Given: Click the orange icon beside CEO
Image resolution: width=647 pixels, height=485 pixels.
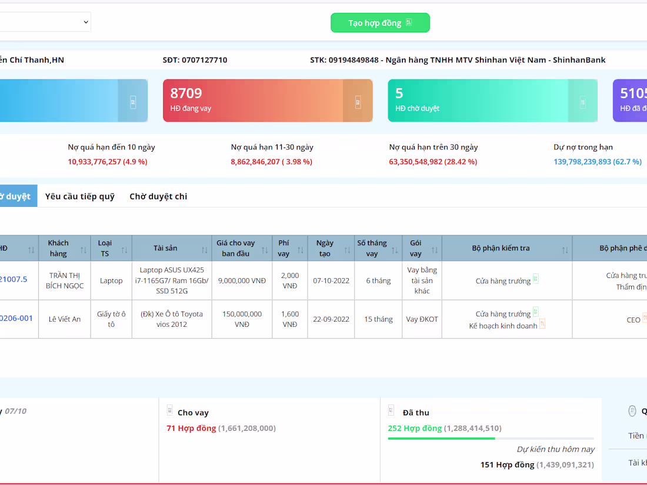Looking at the screenshot, I should tap(644, 317).
